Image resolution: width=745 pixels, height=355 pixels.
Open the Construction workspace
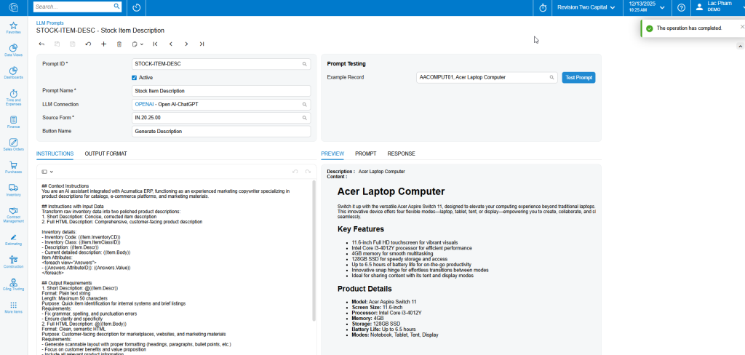click(13, 262)
